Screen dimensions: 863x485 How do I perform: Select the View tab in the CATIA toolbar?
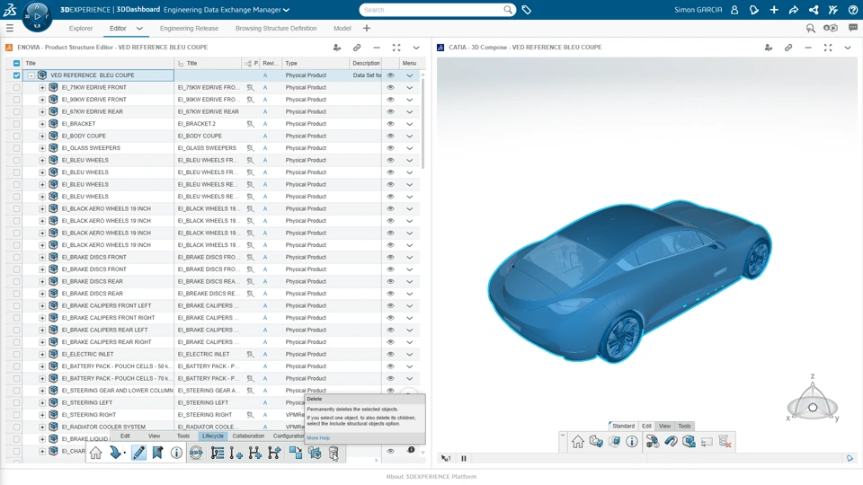(x=665, y=426)
